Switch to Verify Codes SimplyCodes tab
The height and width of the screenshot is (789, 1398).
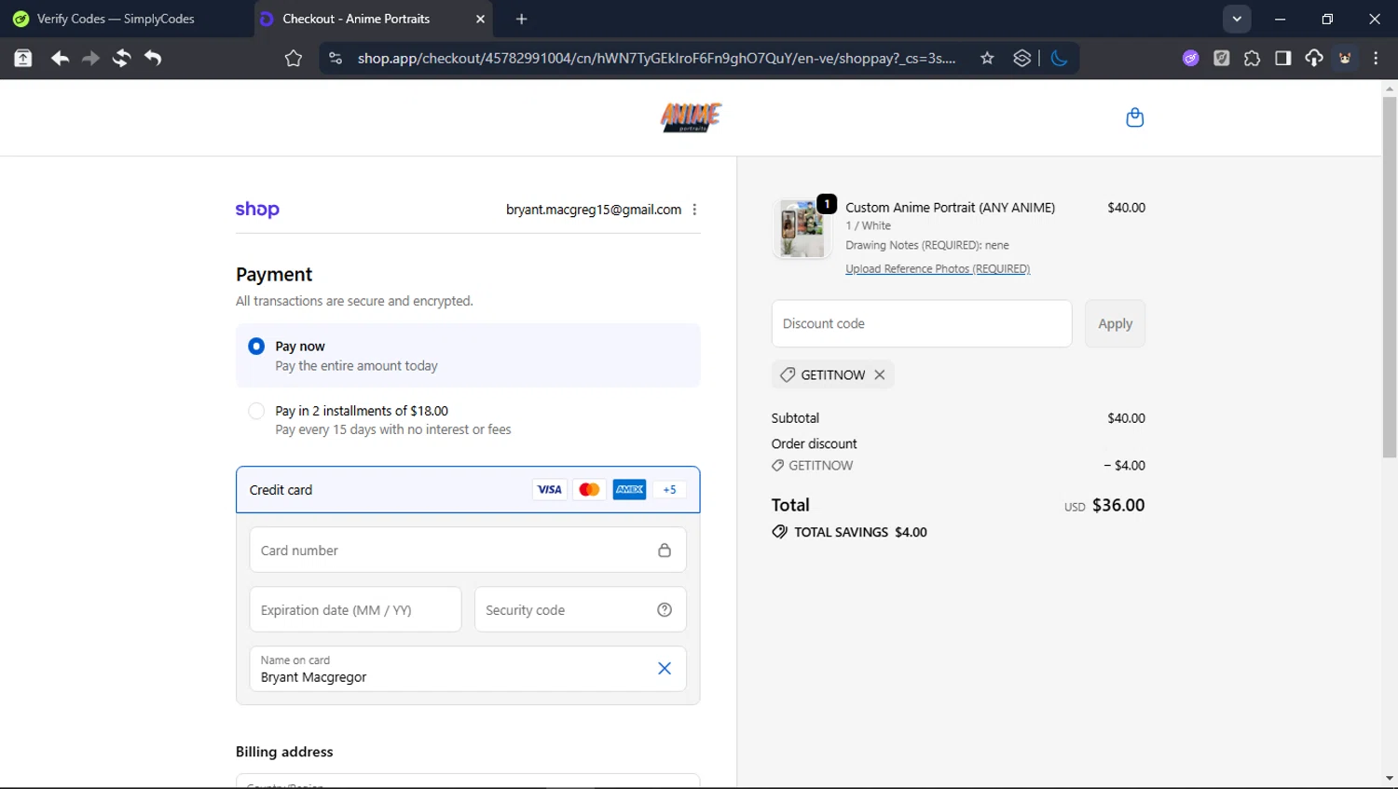tap(116, 19)
